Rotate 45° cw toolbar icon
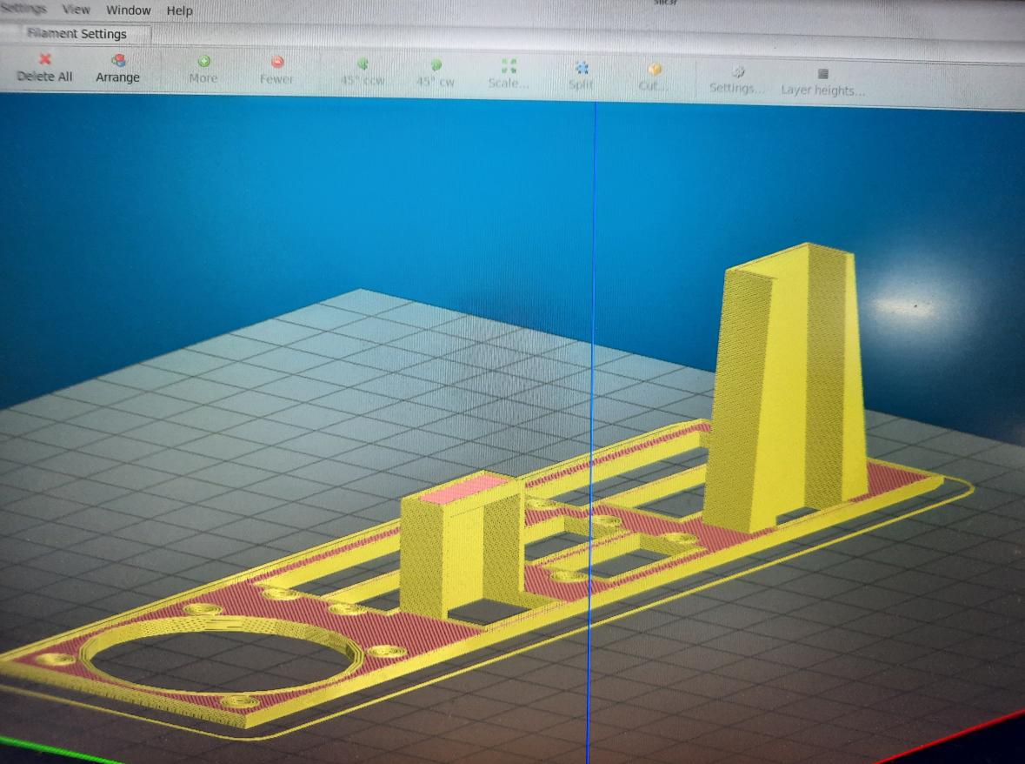 436,64
